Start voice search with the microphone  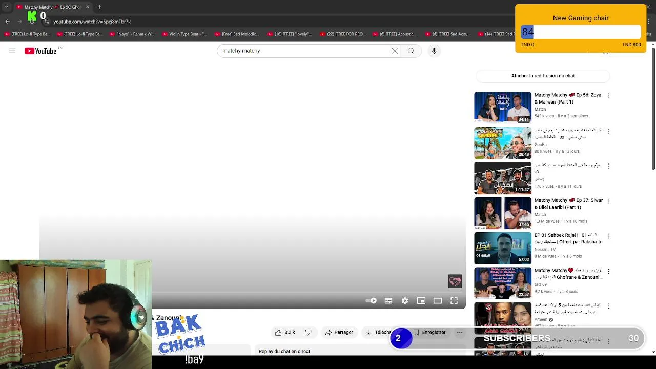(x=434, y=51)
